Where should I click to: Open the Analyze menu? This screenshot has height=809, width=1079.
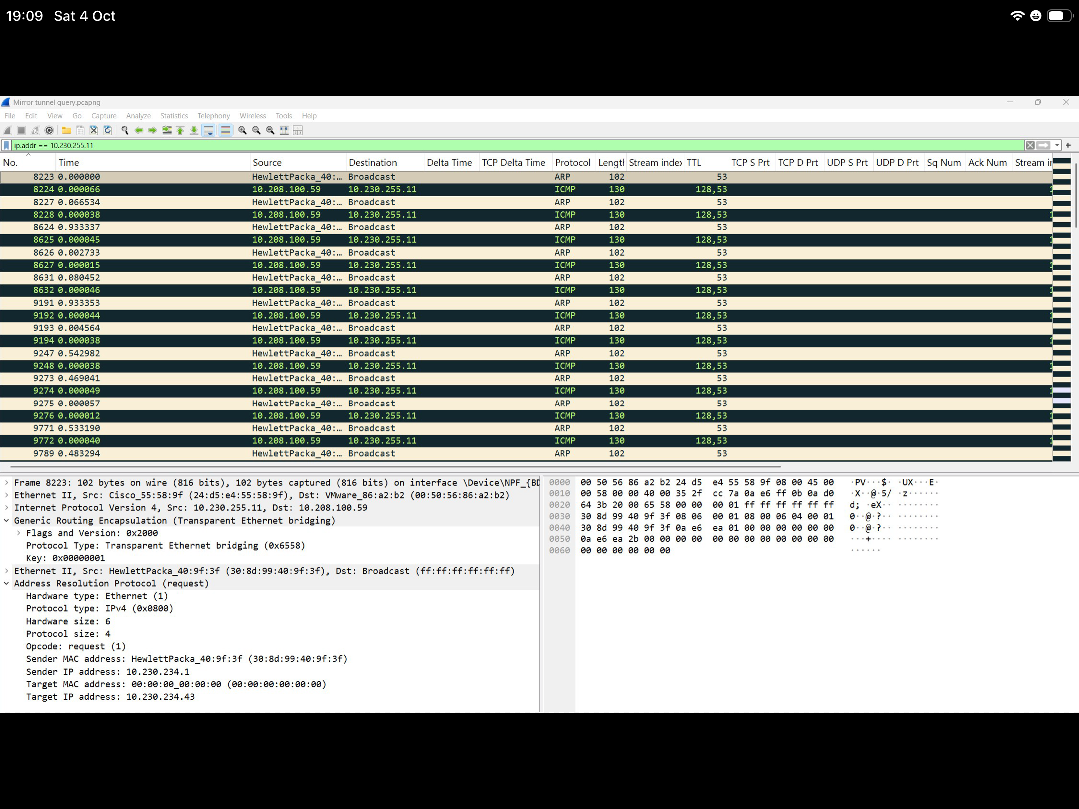(x=138, y=116)
